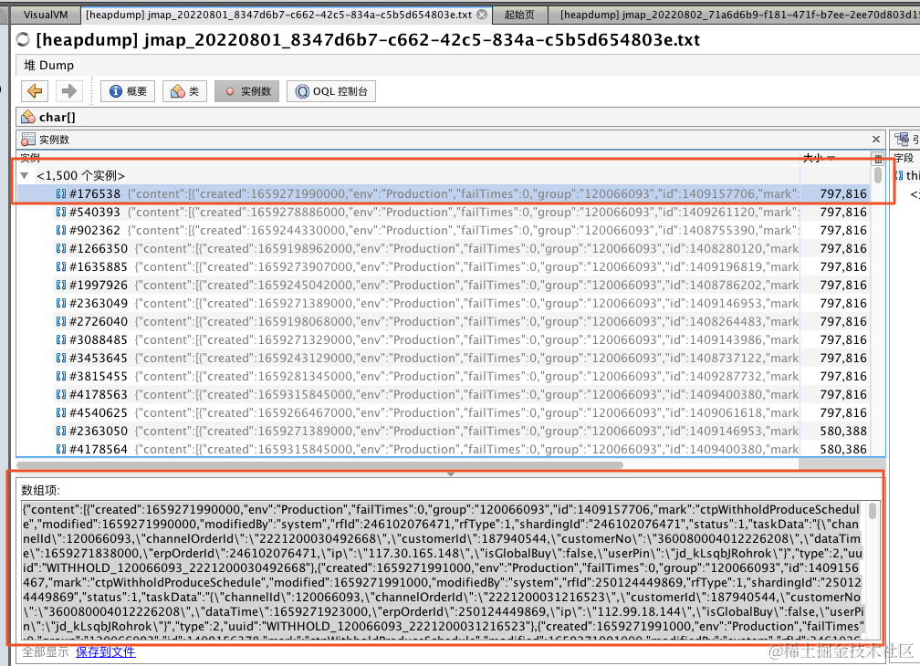This screenshot has height=666, width=920.
Task: Click array icon beside #1997926
Action: pyautogui.click(x=61, y=285)
